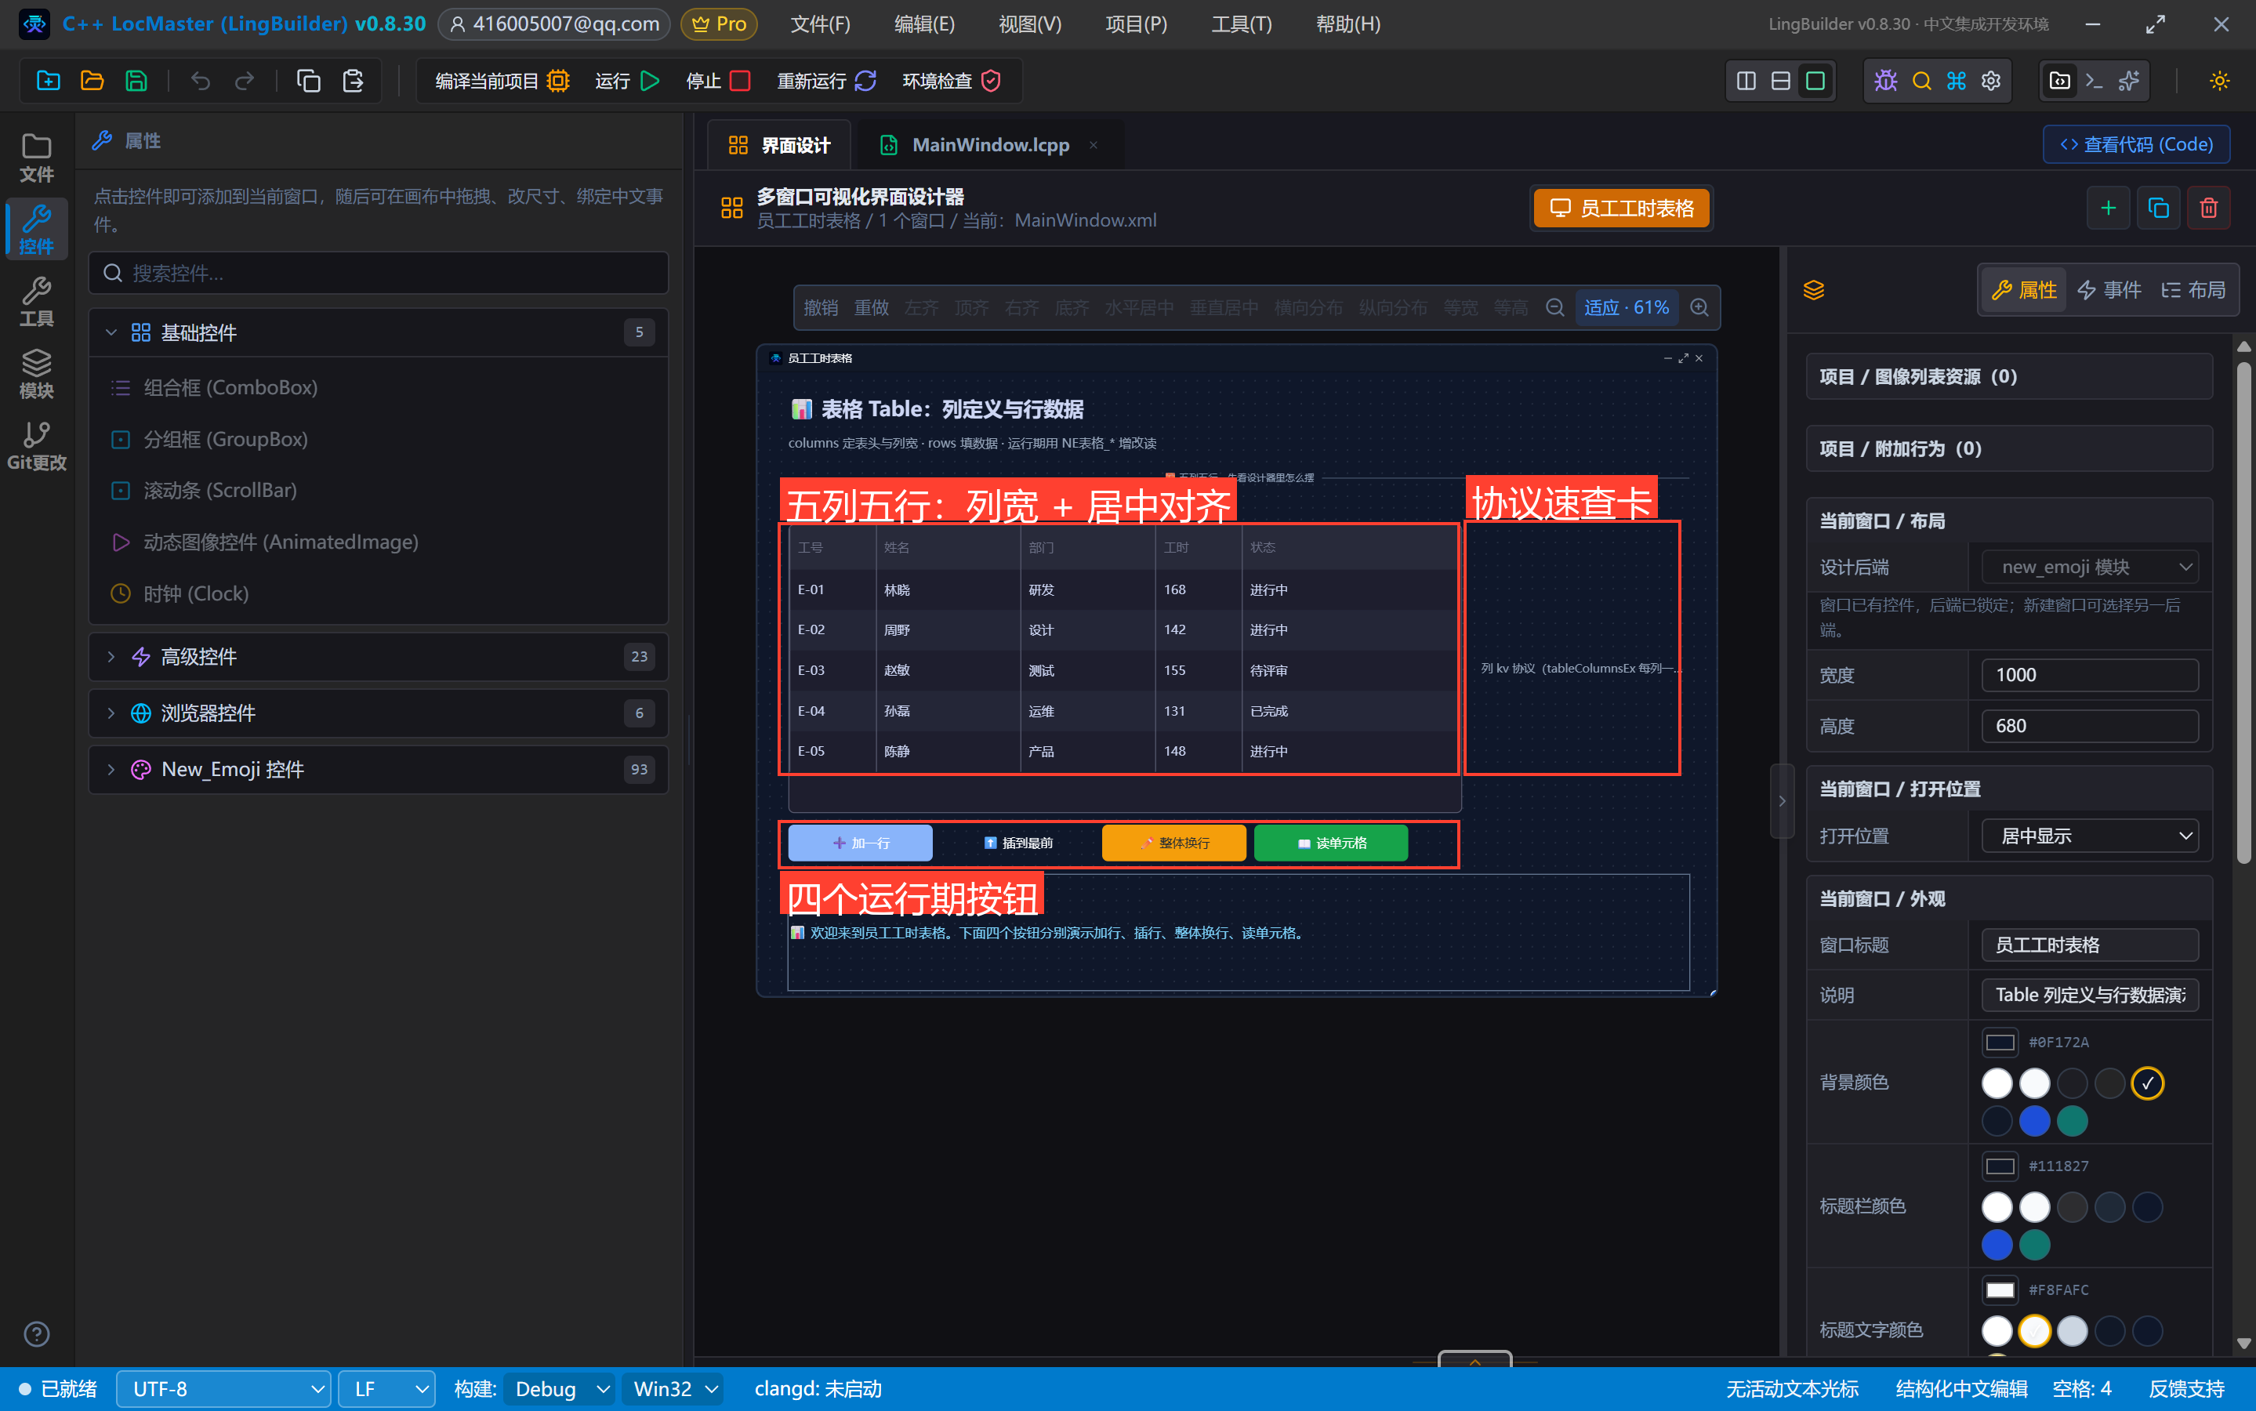Pick the blue swatch under 背景颜色
The height and width of the screenshot is (1411, 2256).
pyautogui.click(x=2034, y=1121)
